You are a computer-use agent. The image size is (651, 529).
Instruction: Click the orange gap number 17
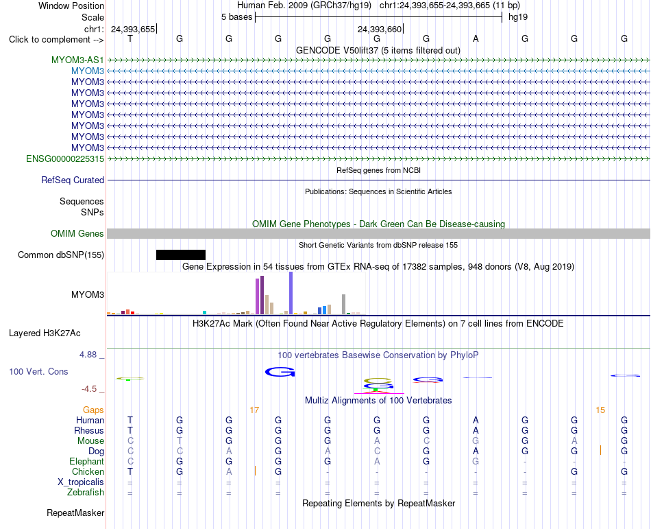pos(254,410)
